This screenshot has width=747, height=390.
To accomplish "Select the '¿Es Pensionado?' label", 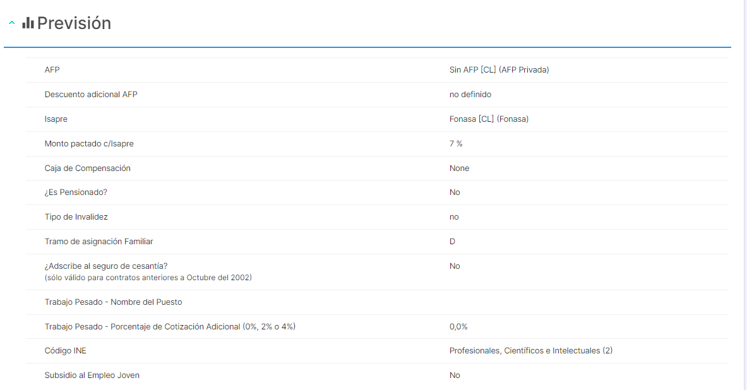I will click(76, 192).
